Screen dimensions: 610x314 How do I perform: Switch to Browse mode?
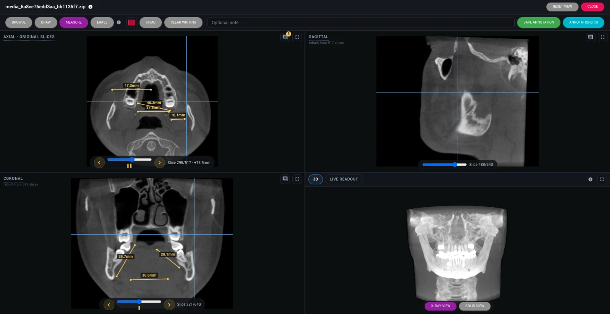[19, 22]
